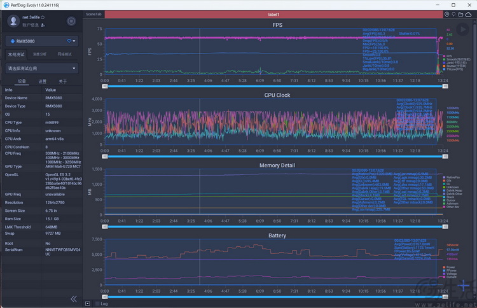Toggle the Voltage legend in Battery chart
The width and height of the screenshot is (477, 308).
pyautogui.click(x=450, y=274)
